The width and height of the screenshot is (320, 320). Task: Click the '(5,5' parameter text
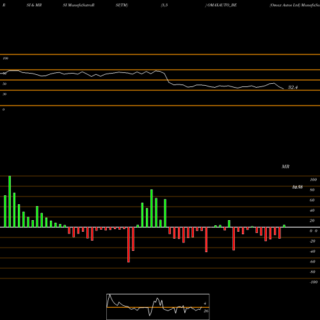(164, 5)
